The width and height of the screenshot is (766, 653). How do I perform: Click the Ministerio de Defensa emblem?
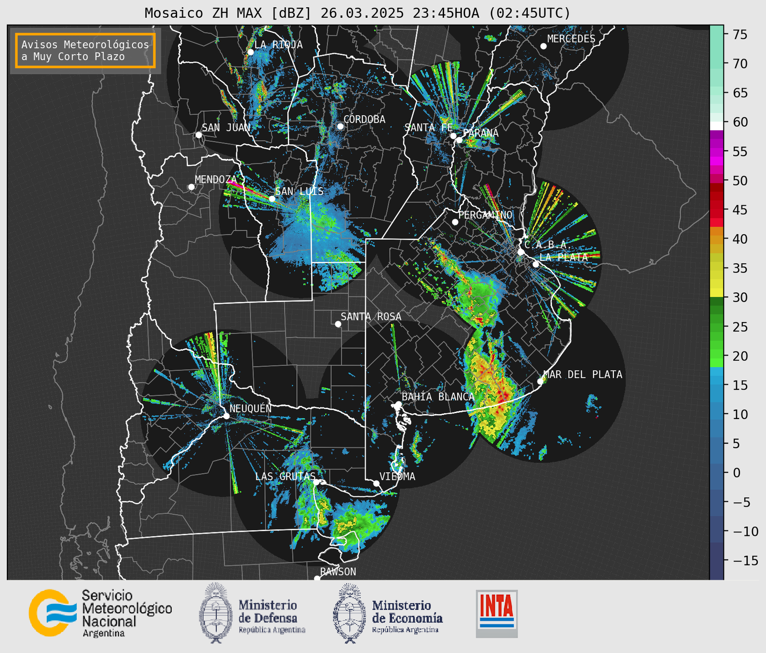point(216,613)
